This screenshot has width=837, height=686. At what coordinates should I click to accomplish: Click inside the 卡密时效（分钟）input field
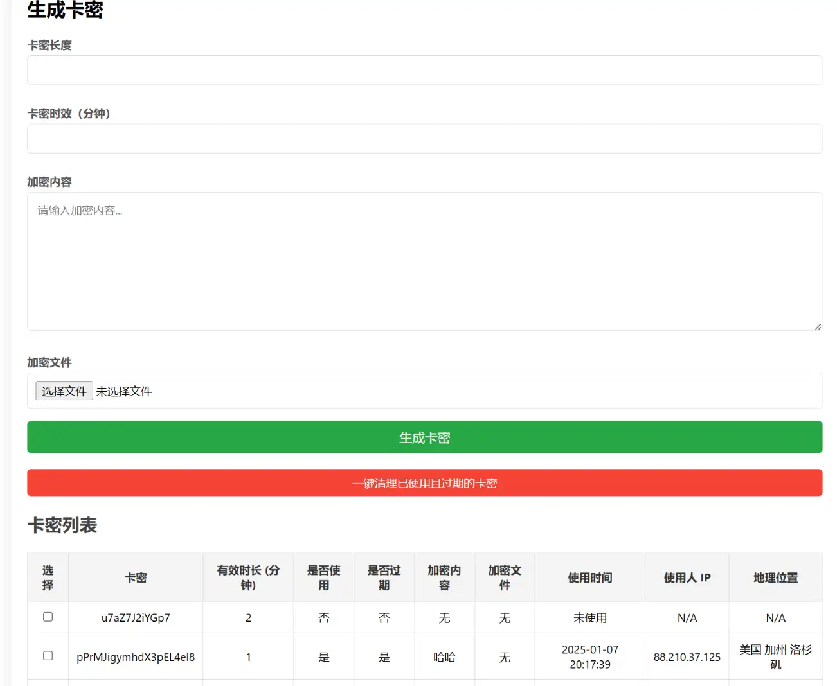tap(424, 138)
